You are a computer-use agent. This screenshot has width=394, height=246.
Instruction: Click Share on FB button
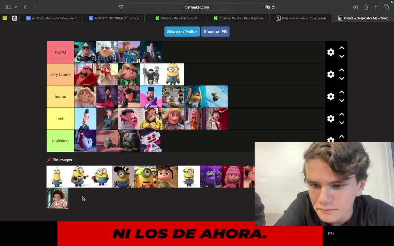(215, 32)
